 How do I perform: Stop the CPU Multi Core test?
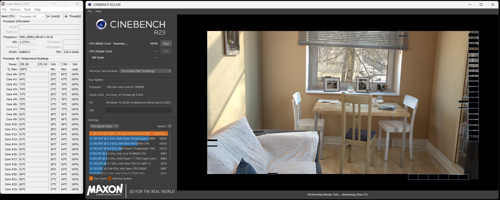166,43
